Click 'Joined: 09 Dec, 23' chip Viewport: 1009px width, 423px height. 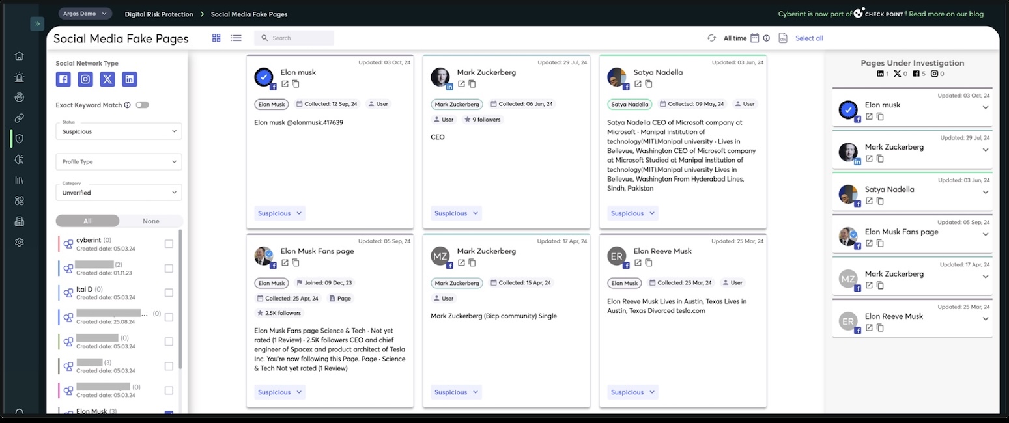[x=326, y=283]
